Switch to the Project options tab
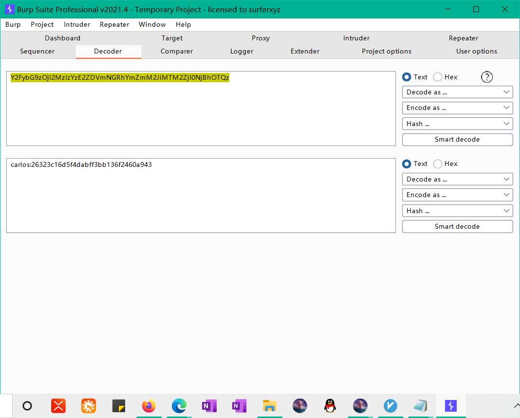The height and width of the screenshot is (418, 520). click(387, 52)
